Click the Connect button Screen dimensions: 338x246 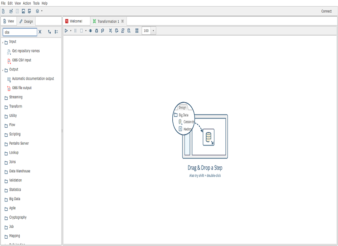click(x=326, y=11)
